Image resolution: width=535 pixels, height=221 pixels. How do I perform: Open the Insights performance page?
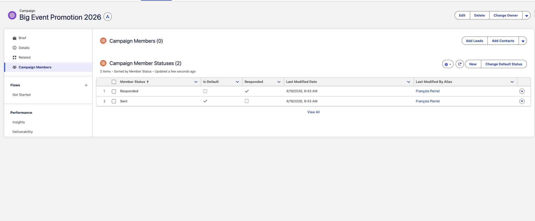19,122
